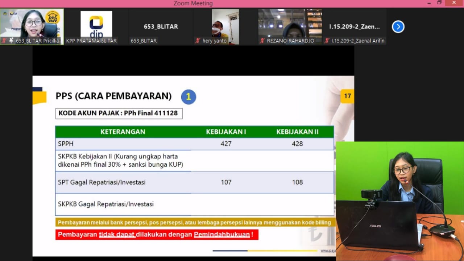Click the red Pemindahbukuan warning banner
Viewport: 464px width, 261px height.
click(x=157, y=235)
